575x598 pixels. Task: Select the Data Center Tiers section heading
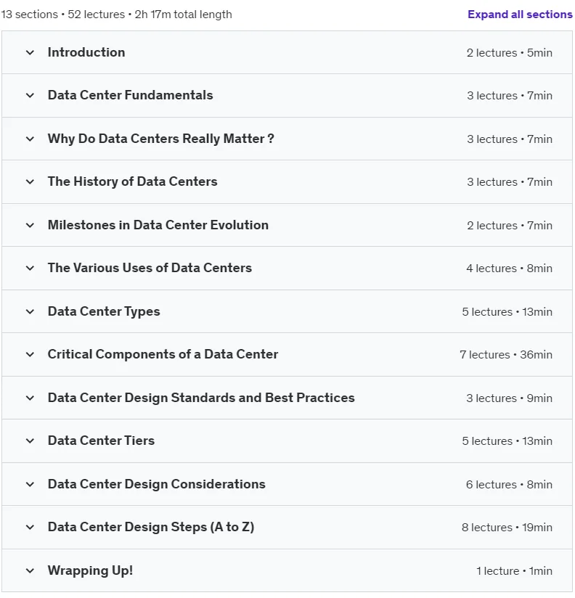point(101,441)
